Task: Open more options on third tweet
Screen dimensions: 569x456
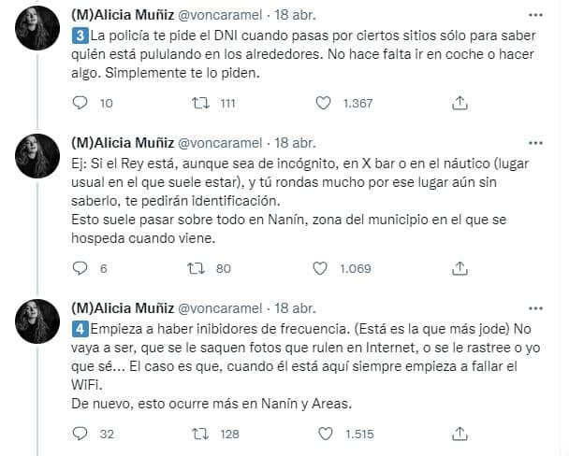Action: point(535,308)
